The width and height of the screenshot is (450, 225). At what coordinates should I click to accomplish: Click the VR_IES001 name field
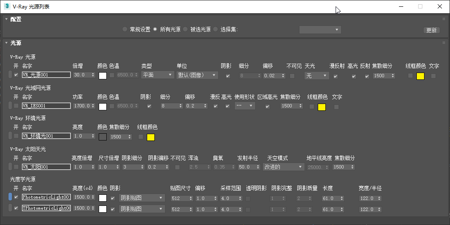[x=46, y=106]
